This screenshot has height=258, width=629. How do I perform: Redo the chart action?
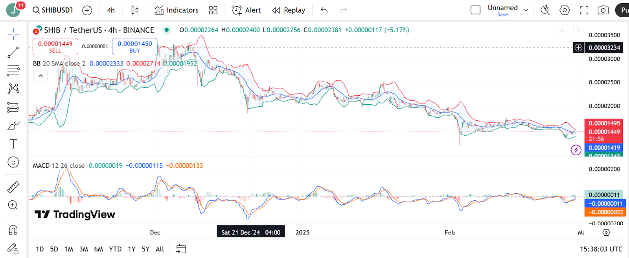click(343, 10)
